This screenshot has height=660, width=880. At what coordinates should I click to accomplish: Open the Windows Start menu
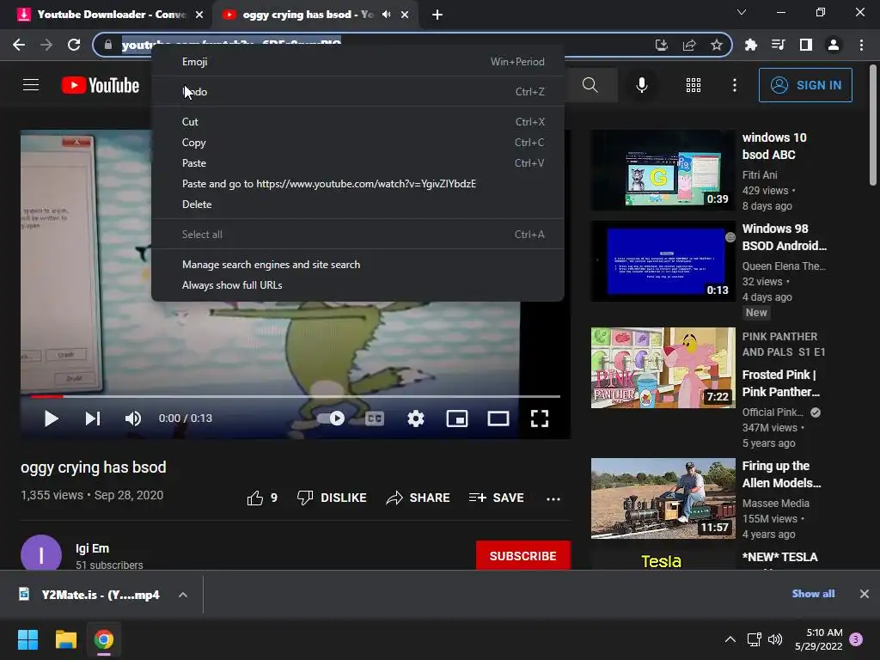(27, 639)
